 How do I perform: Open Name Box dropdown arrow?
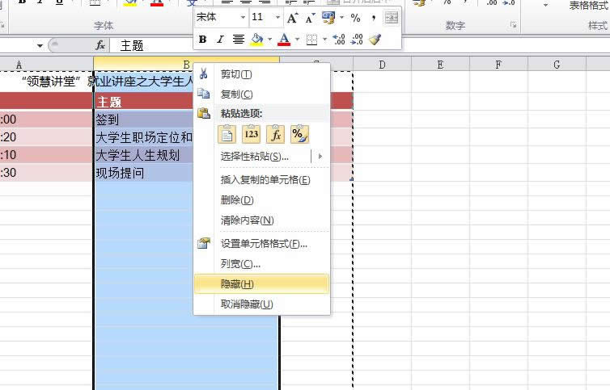click(x=40, y=46)
